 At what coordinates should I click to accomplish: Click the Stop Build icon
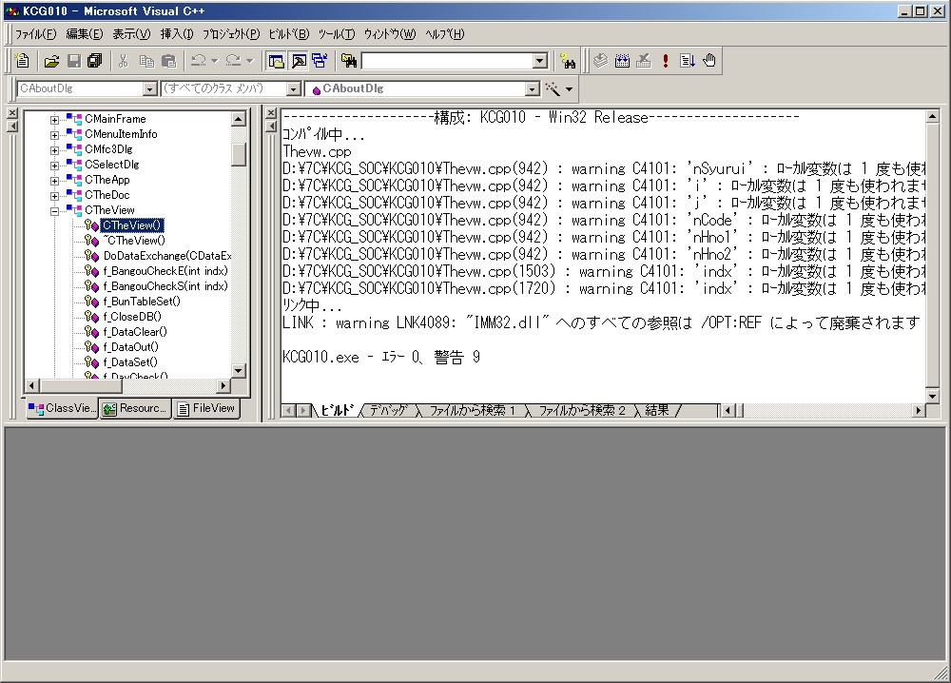(x=644, y=61)
